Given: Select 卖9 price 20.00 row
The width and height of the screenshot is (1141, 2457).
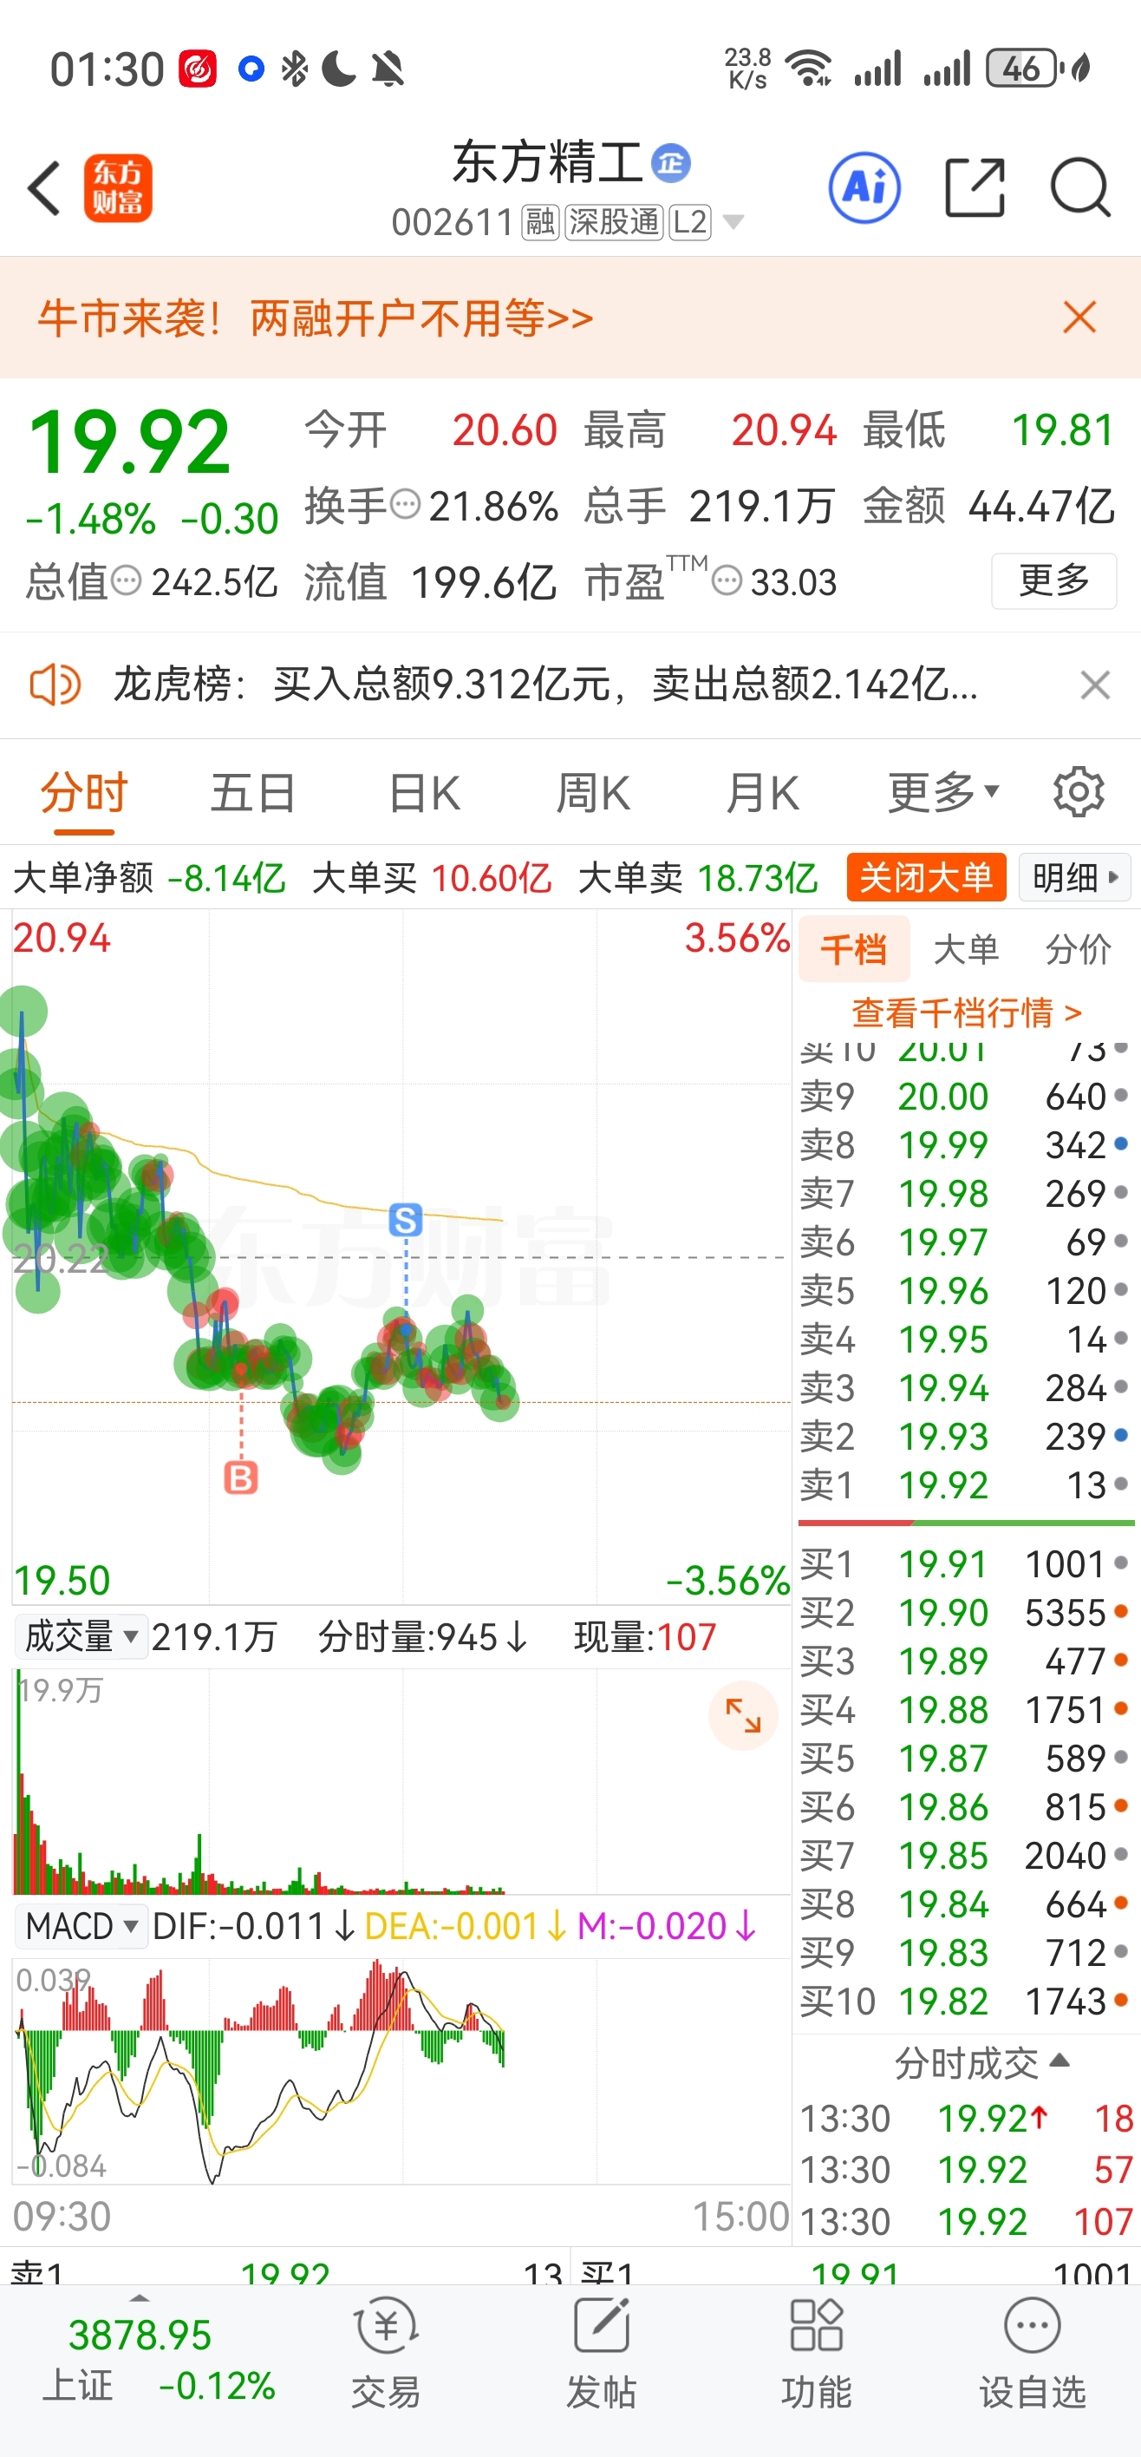Looking at the screenshot, I should coord(965,1096).
